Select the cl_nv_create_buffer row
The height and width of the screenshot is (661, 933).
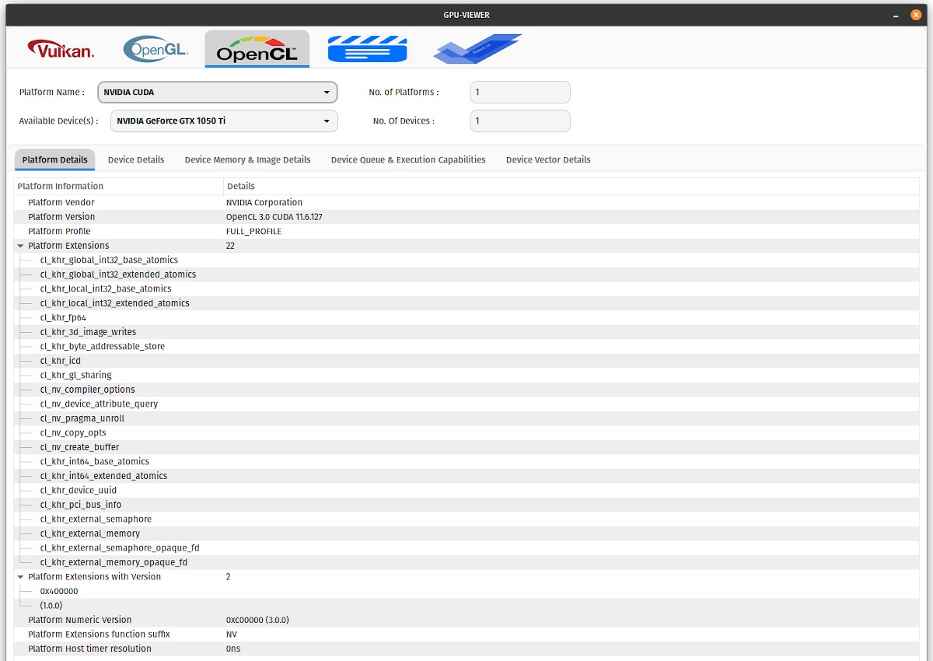click(466, 447)
